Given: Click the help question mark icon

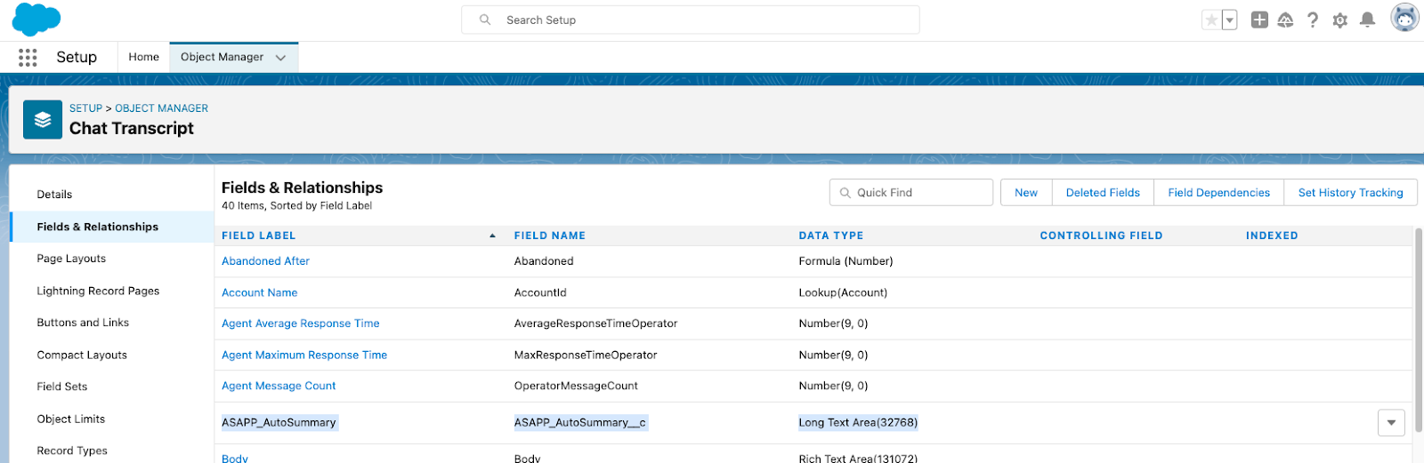Looking at the screenshot, I should click(x=1313, y=20).
